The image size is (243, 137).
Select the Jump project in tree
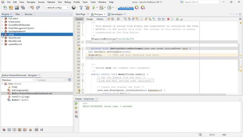point(37,35)
